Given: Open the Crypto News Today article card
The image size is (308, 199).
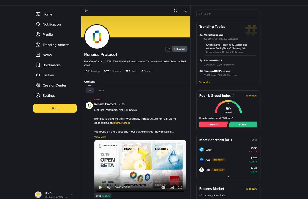Looking at the screenshot, I should (x=230, y=48).
